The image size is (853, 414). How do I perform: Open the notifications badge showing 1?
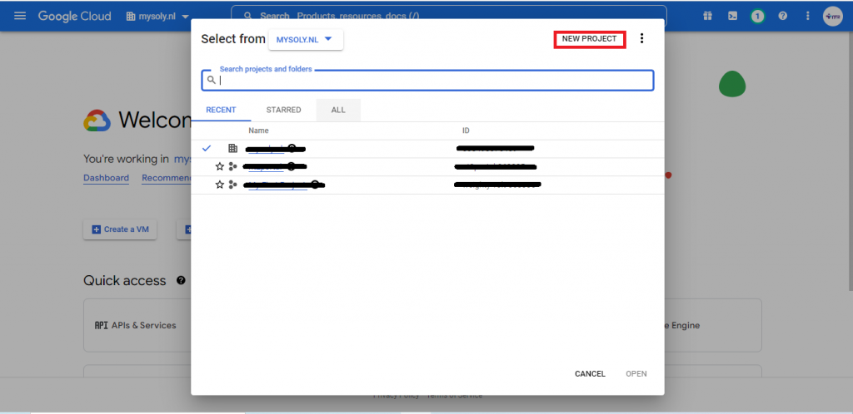[757, 17]
